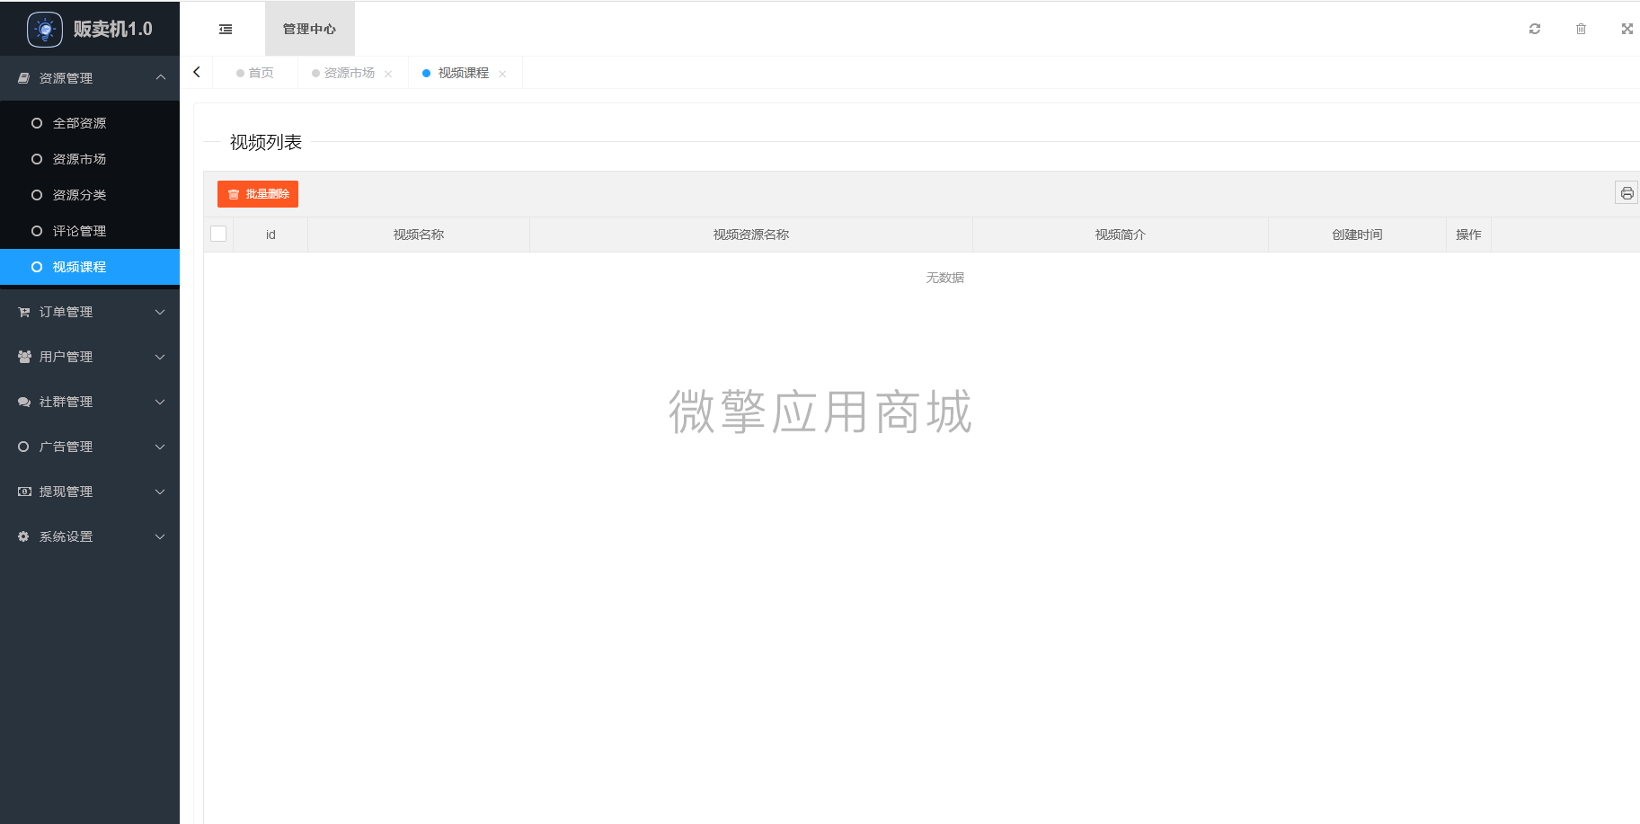Click the 订单管理 cart icon
The width and height of the screenshot is (1640, 824).
pos(24,312)
